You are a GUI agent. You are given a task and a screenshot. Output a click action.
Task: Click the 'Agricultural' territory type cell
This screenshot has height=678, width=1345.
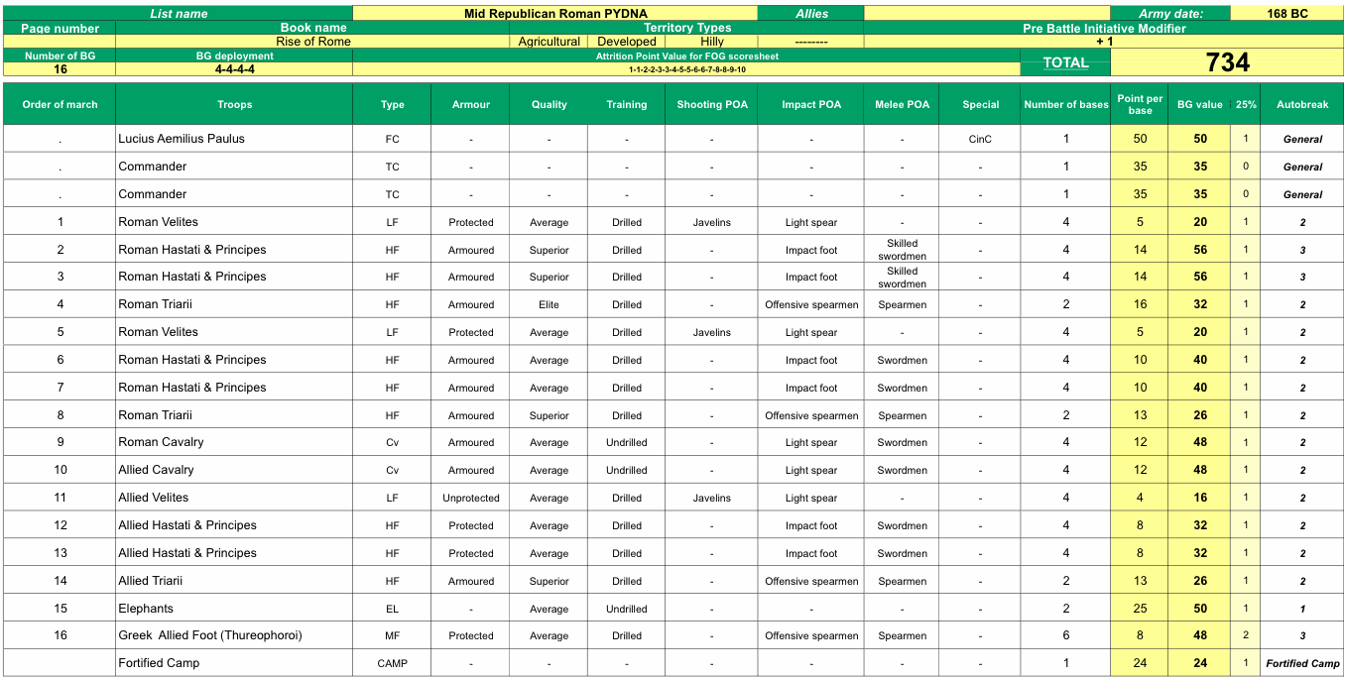pyautogui.click(x=549, y=42)
